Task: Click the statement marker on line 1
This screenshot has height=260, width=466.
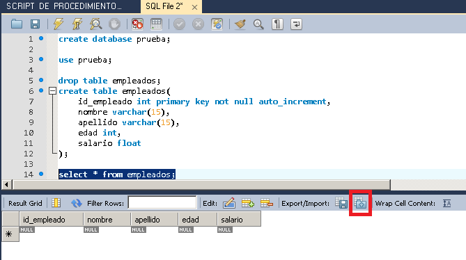Action: (41, 38)
